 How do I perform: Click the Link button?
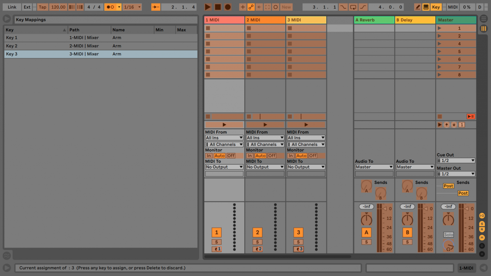(12, 7)
